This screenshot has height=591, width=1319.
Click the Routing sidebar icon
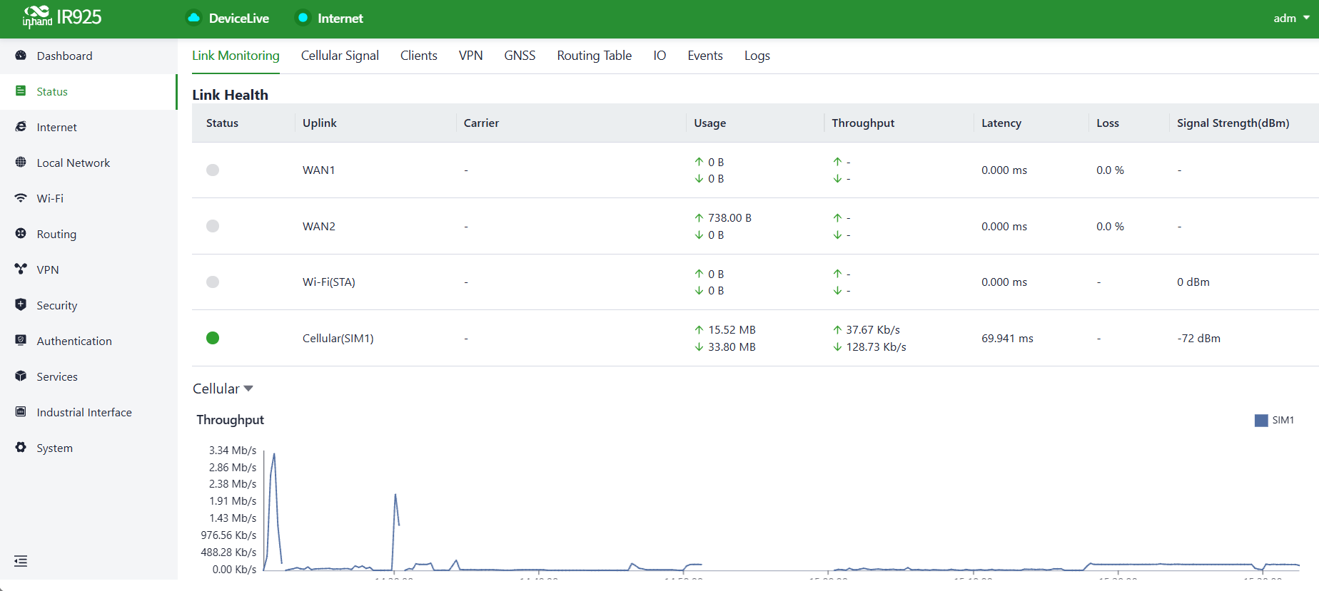click(x=21, y=234)
